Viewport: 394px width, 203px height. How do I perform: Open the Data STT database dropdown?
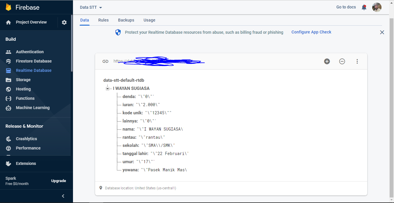[91, 7]
